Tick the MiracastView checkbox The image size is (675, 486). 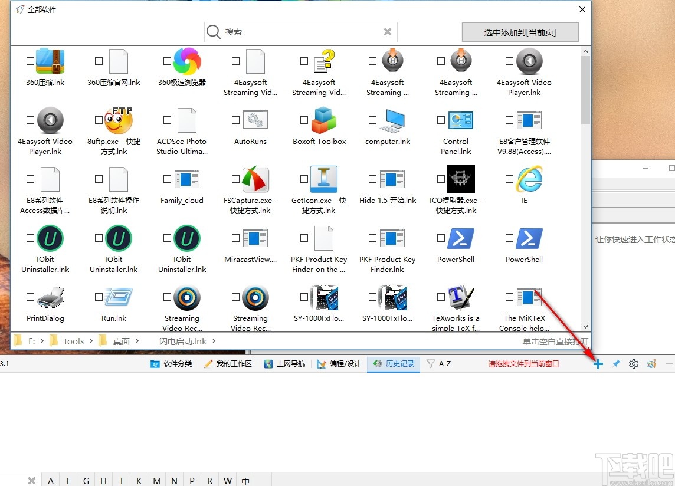pos(235,238)
